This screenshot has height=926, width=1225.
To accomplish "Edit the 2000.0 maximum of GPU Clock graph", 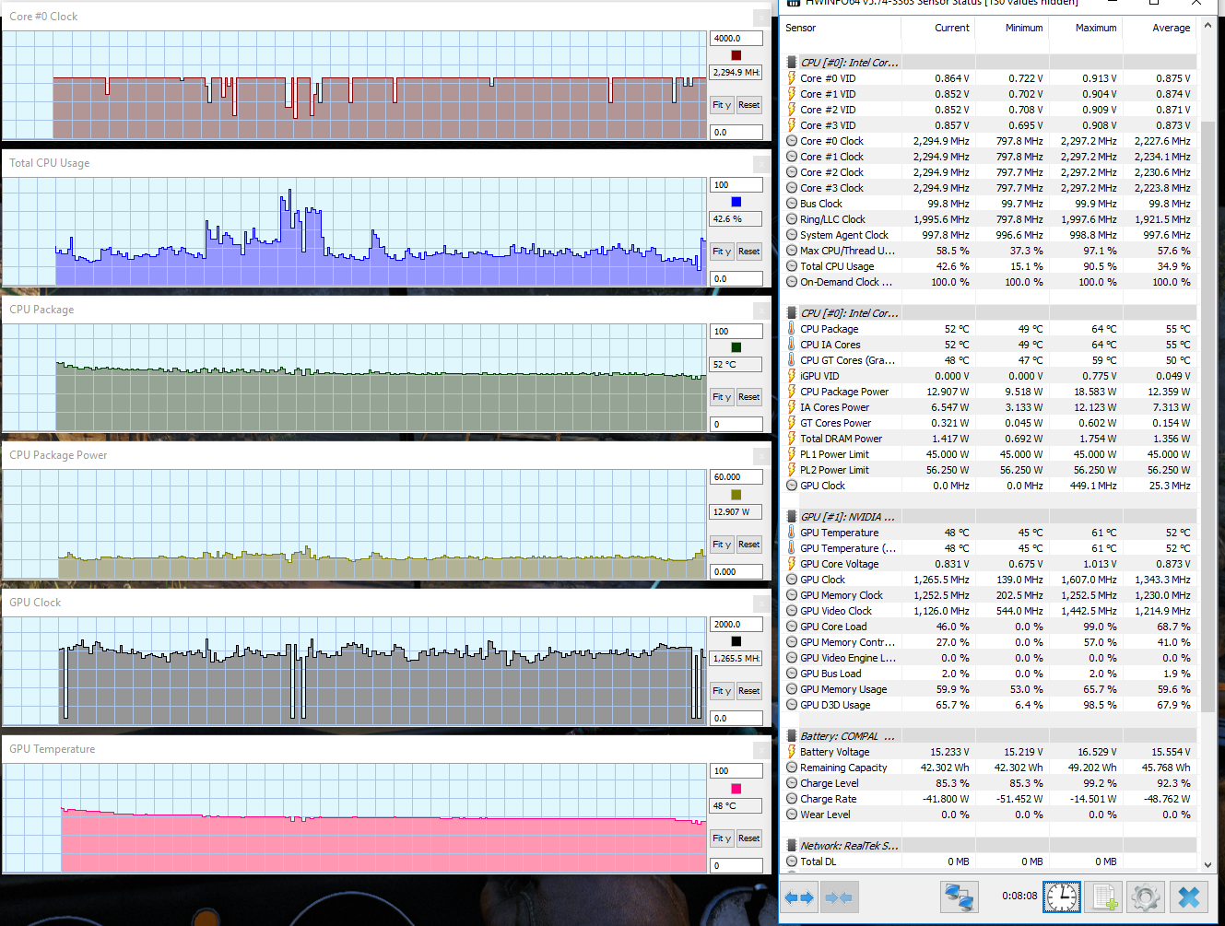I will point(736,625).
